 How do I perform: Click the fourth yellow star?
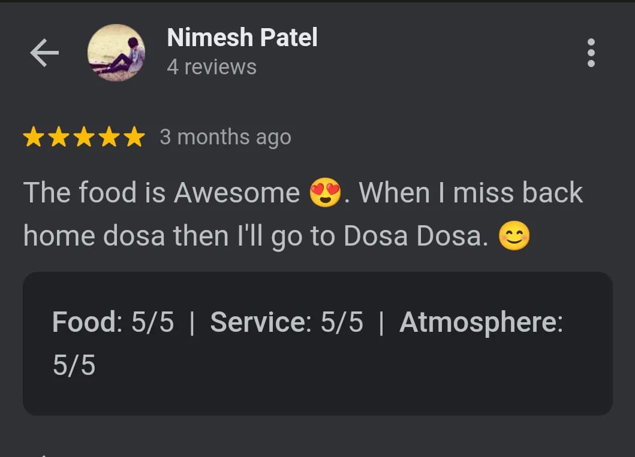109,138
